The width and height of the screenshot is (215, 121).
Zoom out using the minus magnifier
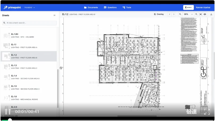[x=180, y=14]
